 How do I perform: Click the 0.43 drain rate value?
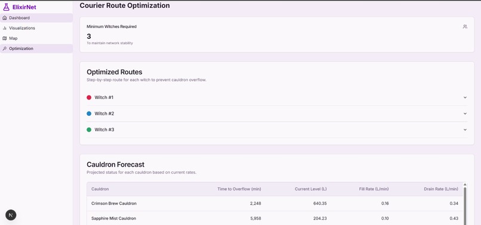[x=455, y=218]
